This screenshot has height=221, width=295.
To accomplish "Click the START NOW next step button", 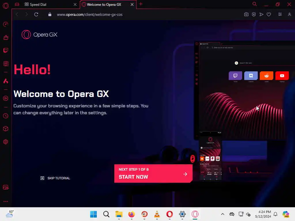I will pyautogui.click(x=153, y=174).
